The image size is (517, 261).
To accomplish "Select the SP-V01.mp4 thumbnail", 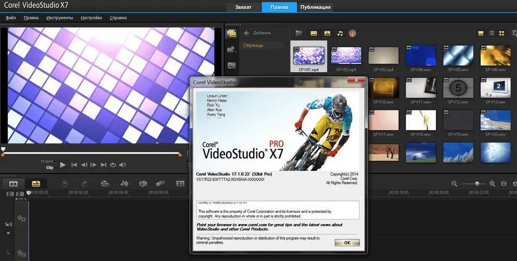I will [309, 56].
